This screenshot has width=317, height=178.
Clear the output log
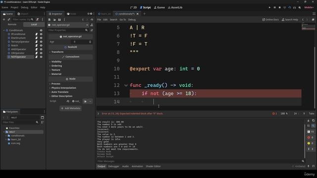point(308,121)
